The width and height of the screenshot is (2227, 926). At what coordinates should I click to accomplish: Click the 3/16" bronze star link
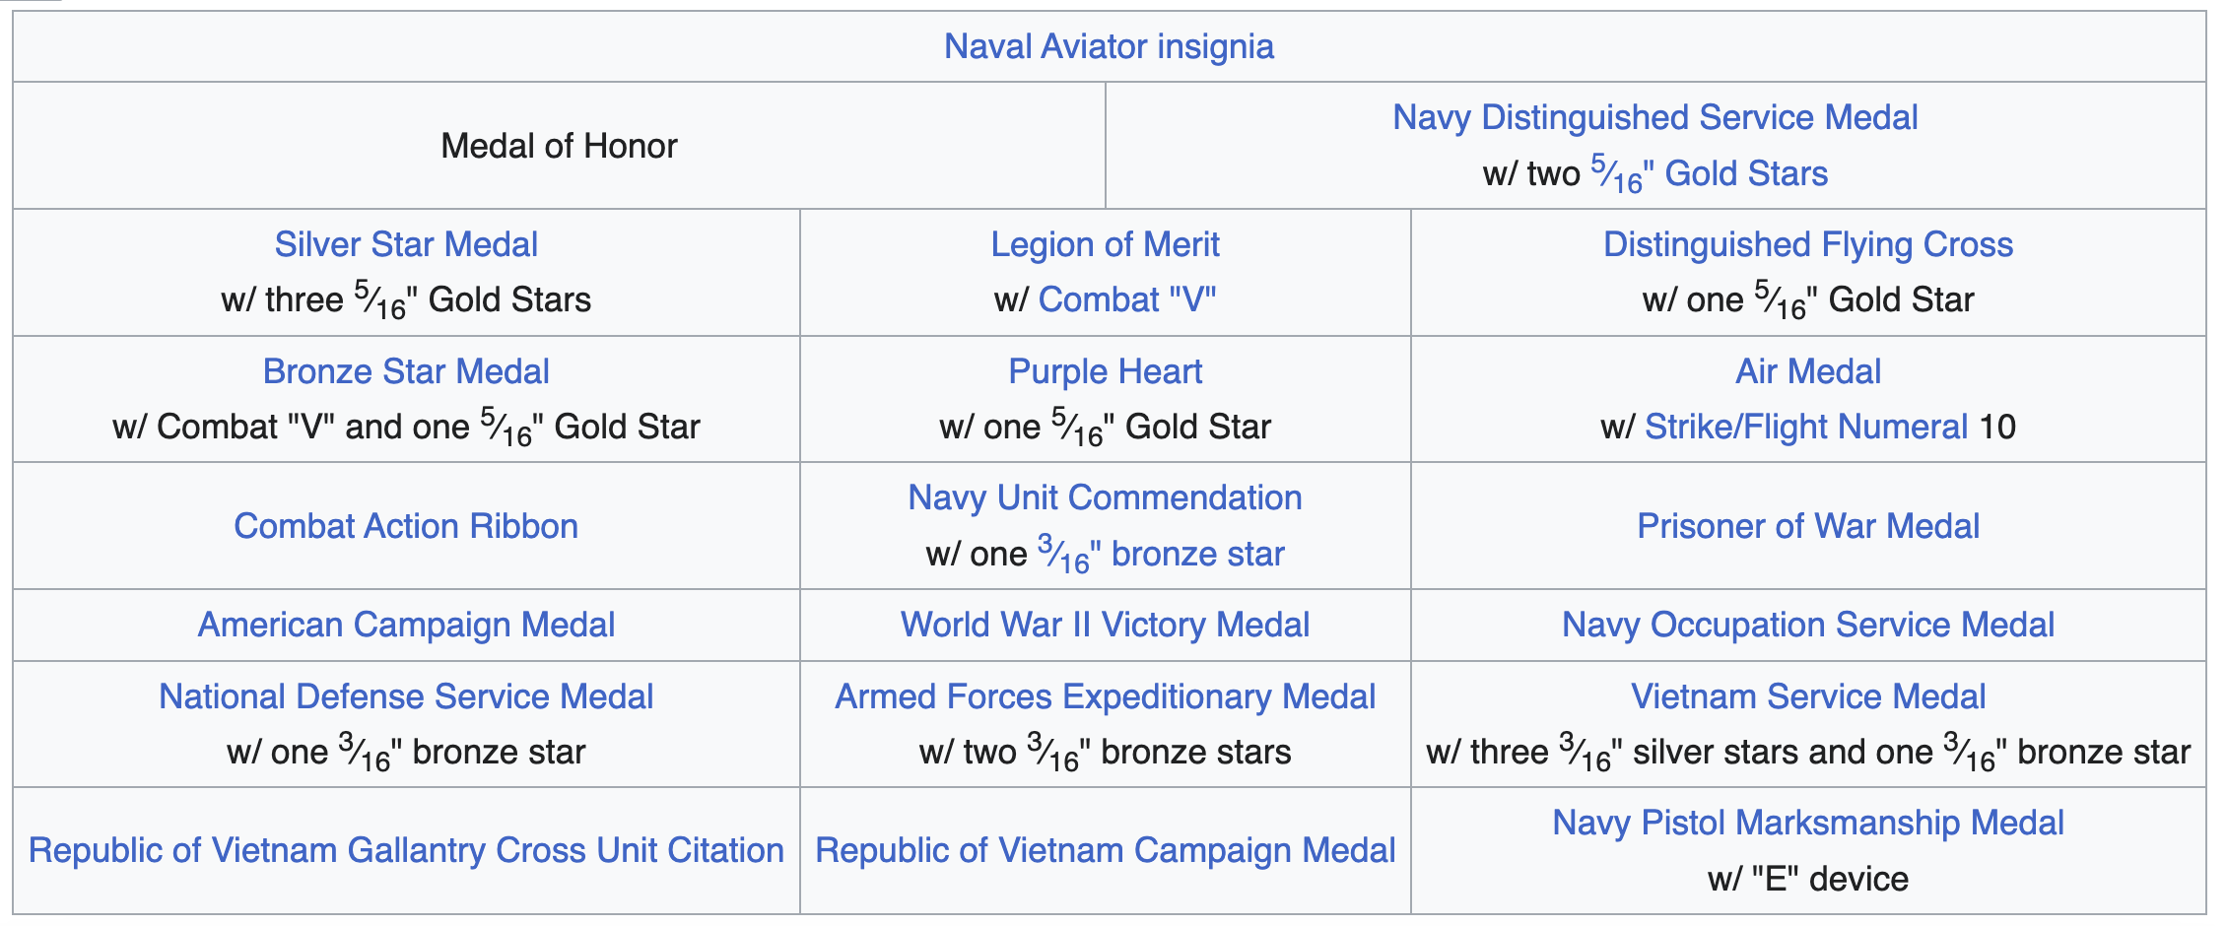coord(1161,554)
